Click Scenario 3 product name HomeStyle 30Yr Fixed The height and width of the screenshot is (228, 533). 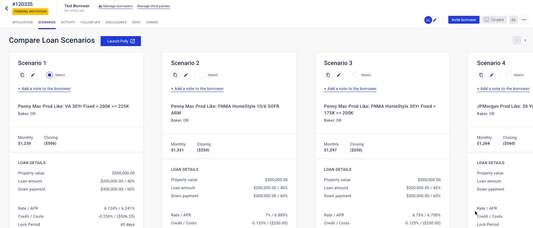pos(380,110)
